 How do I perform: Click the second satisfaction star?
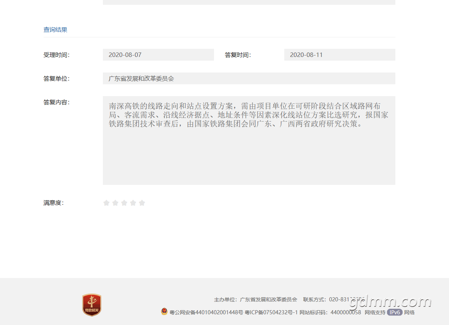click(x=115, y=203)
